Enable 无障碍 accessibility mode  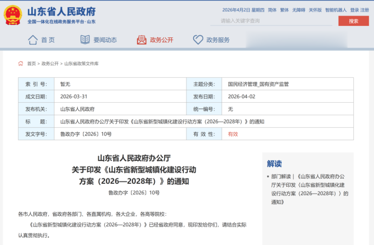[299, 10]
